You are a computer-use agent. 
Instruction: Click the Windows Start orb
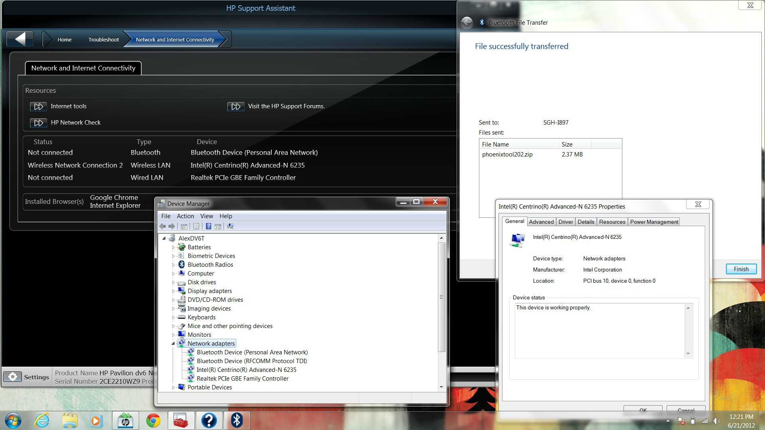pyautogui.click(x=13, y=420)
